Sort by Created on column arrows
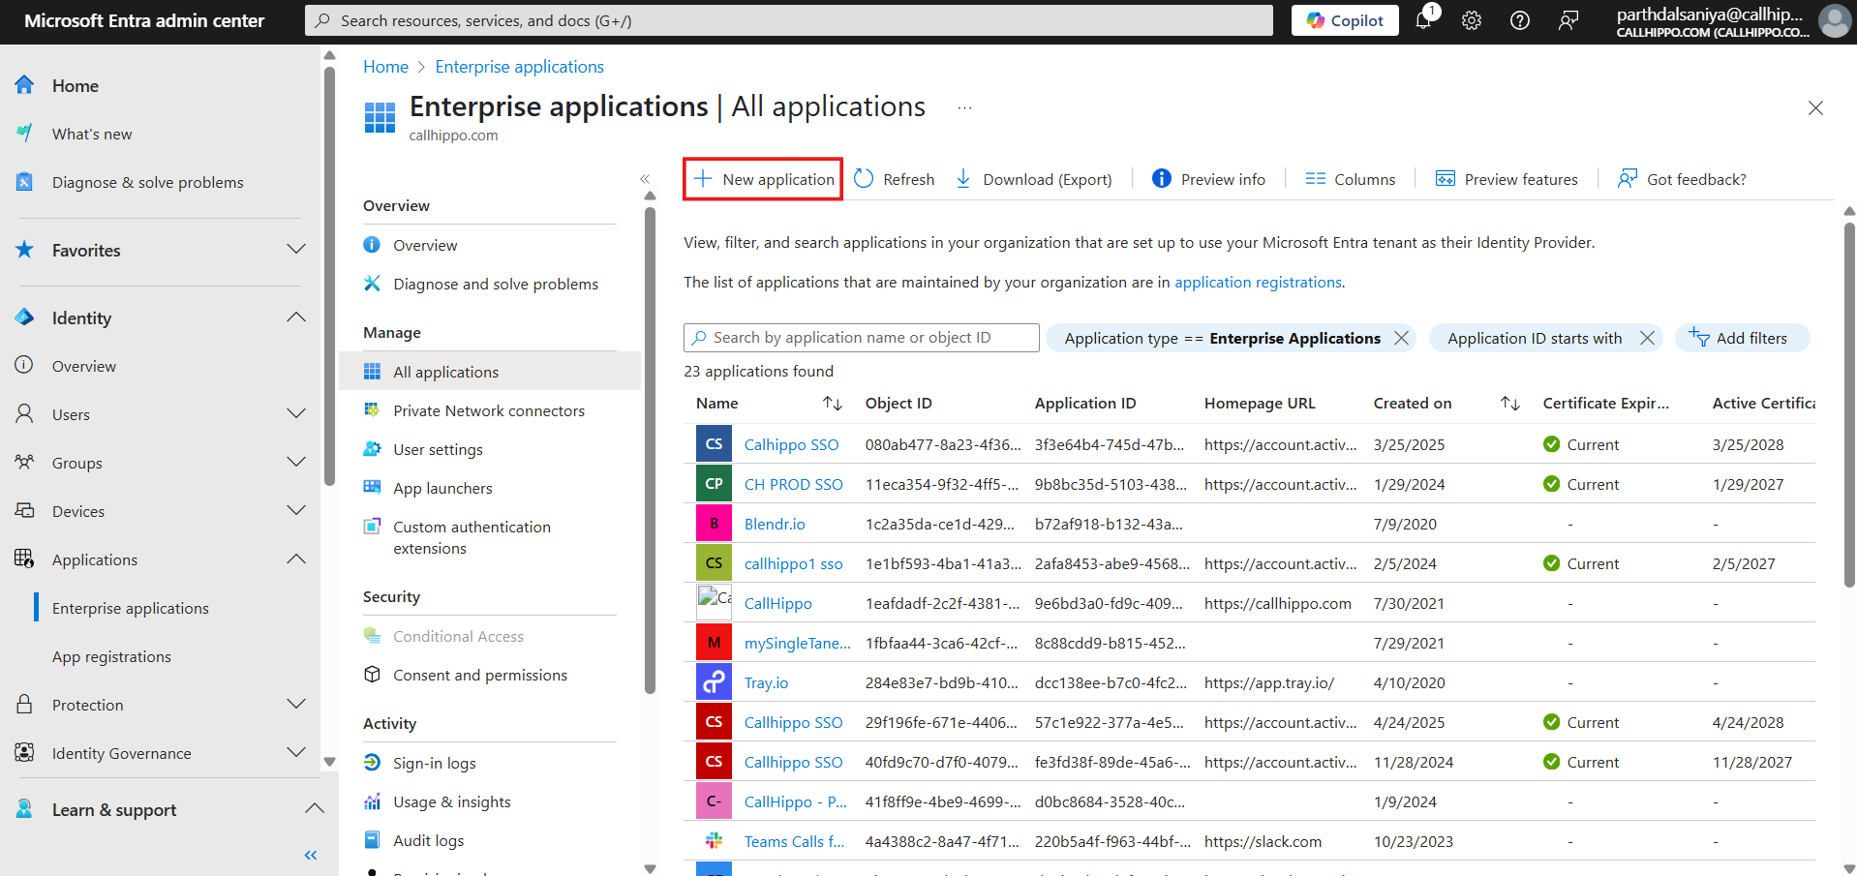 click(x=1510, y=403)
